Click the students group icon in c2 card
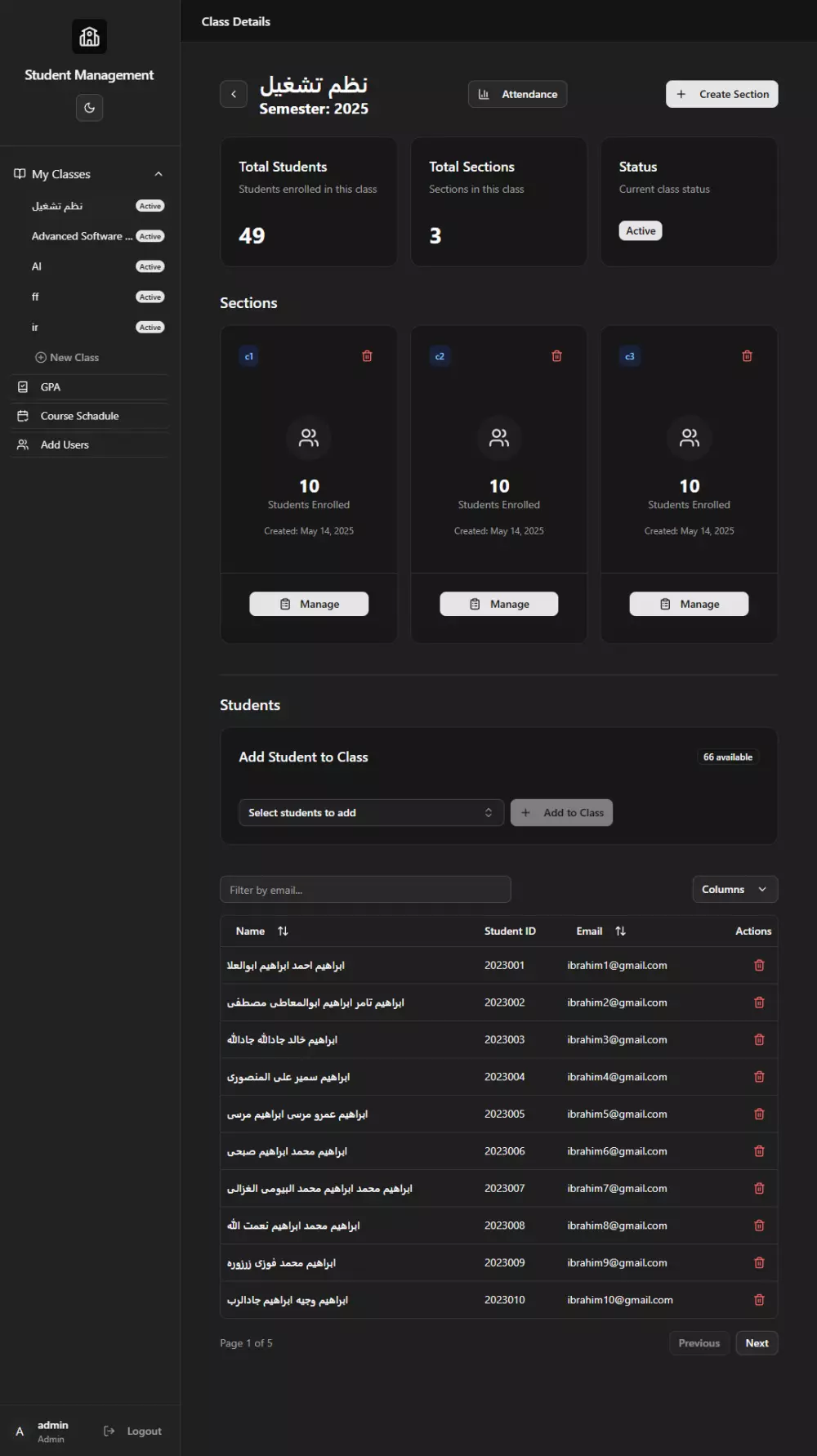 499,438
